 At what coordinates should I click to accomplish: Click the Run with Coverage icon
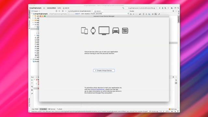(165, 8)
